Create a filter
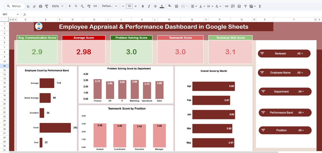The image size is (322, 153). click(245, 6)
